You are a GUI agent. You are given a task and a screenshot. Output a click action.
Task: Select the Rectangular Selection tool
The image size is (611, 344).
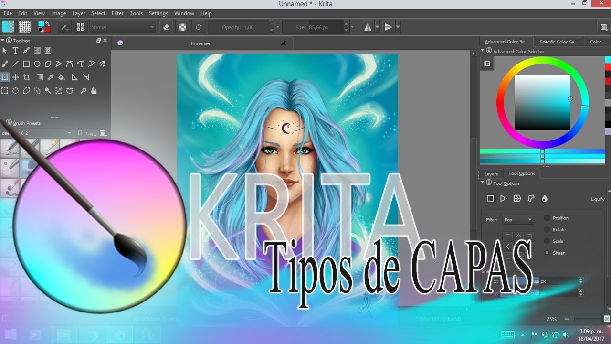(5, 90)
